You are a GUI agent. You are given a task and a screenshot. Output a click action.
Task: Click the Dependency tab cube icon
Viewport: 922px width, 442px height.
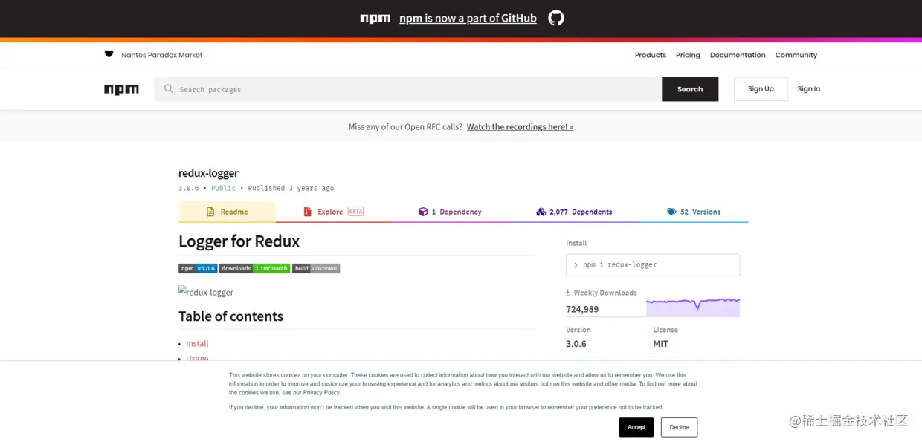point(423,212)
